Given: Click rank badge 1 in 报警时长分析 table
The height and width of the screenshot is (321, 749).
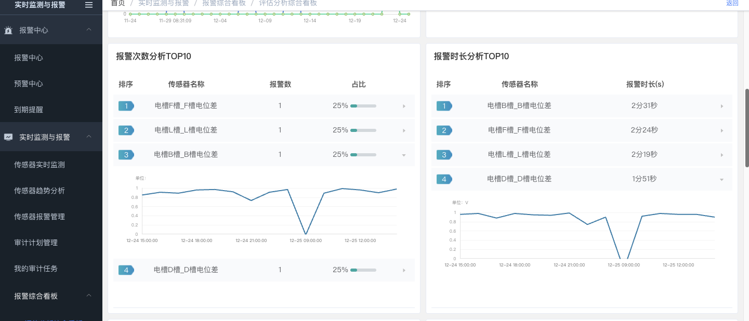Looking at the screenshot, I should click(x=444, y=106).
